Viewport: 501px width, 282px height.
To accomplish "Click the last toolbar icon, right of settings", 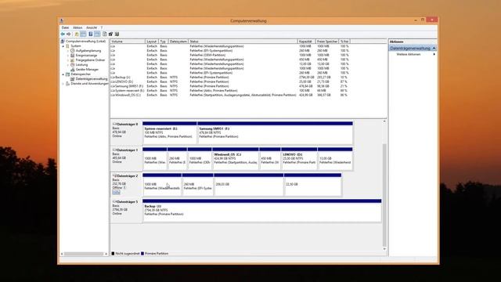I will coord(117,34).
